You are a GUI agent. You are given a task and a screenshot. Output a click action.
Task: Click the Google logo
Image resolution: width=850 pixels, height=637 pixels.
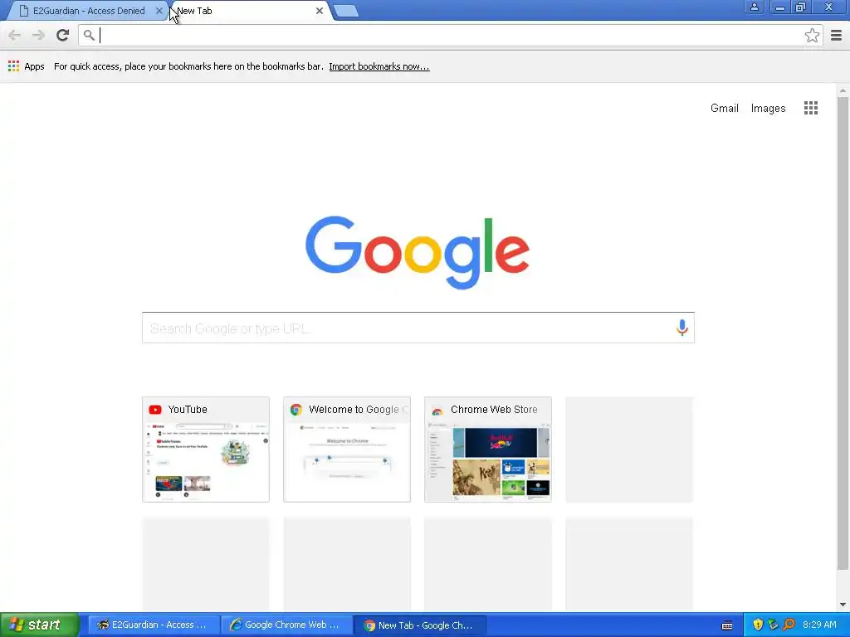(418, 252)
